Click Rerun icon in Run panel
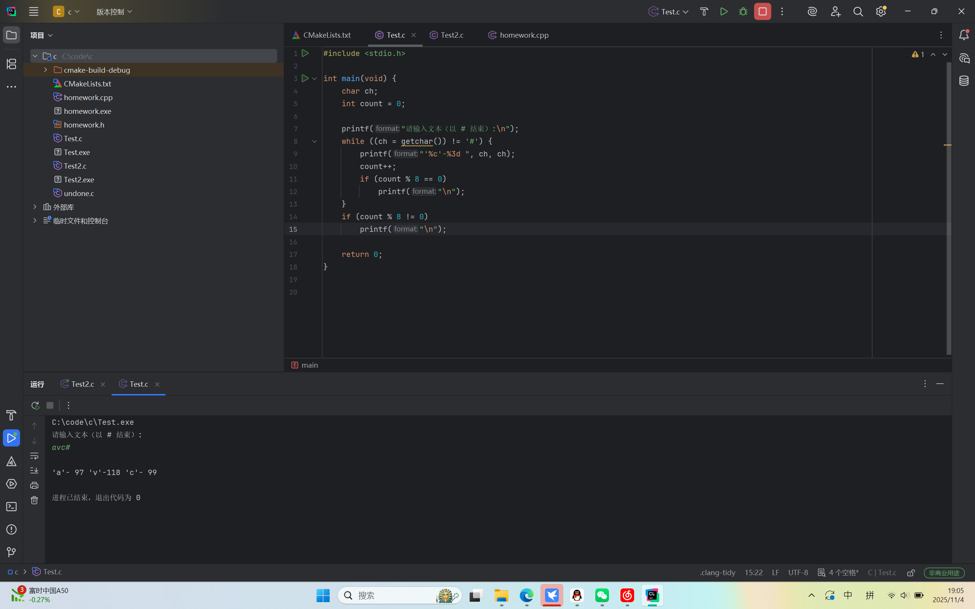975x609 pixels. pos(35,405)
